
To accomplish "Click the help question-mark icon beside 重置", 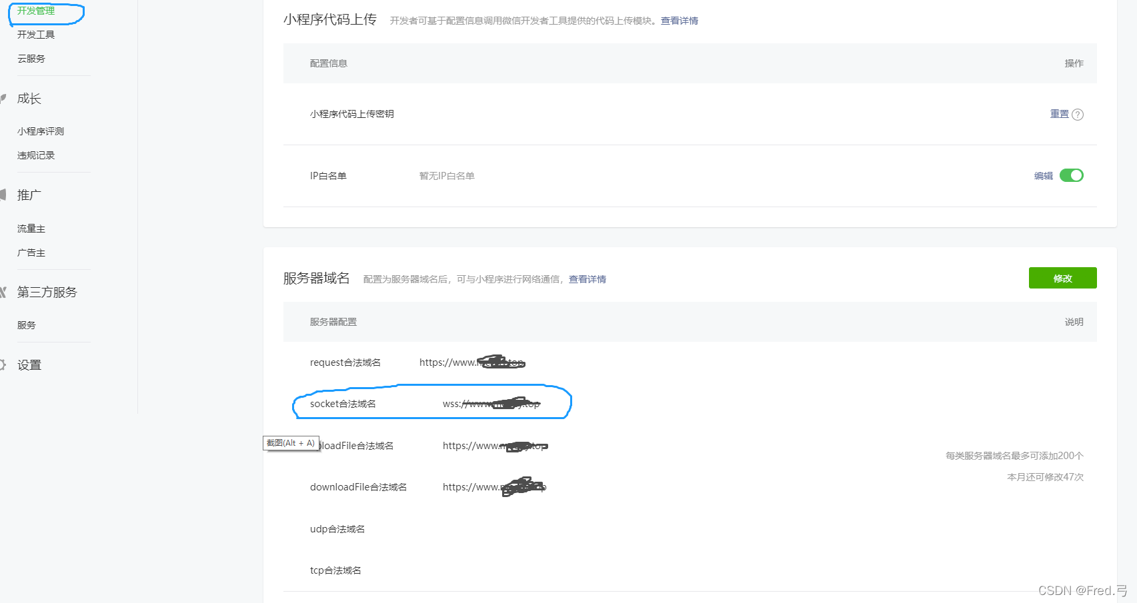I will coord(1078,115).
